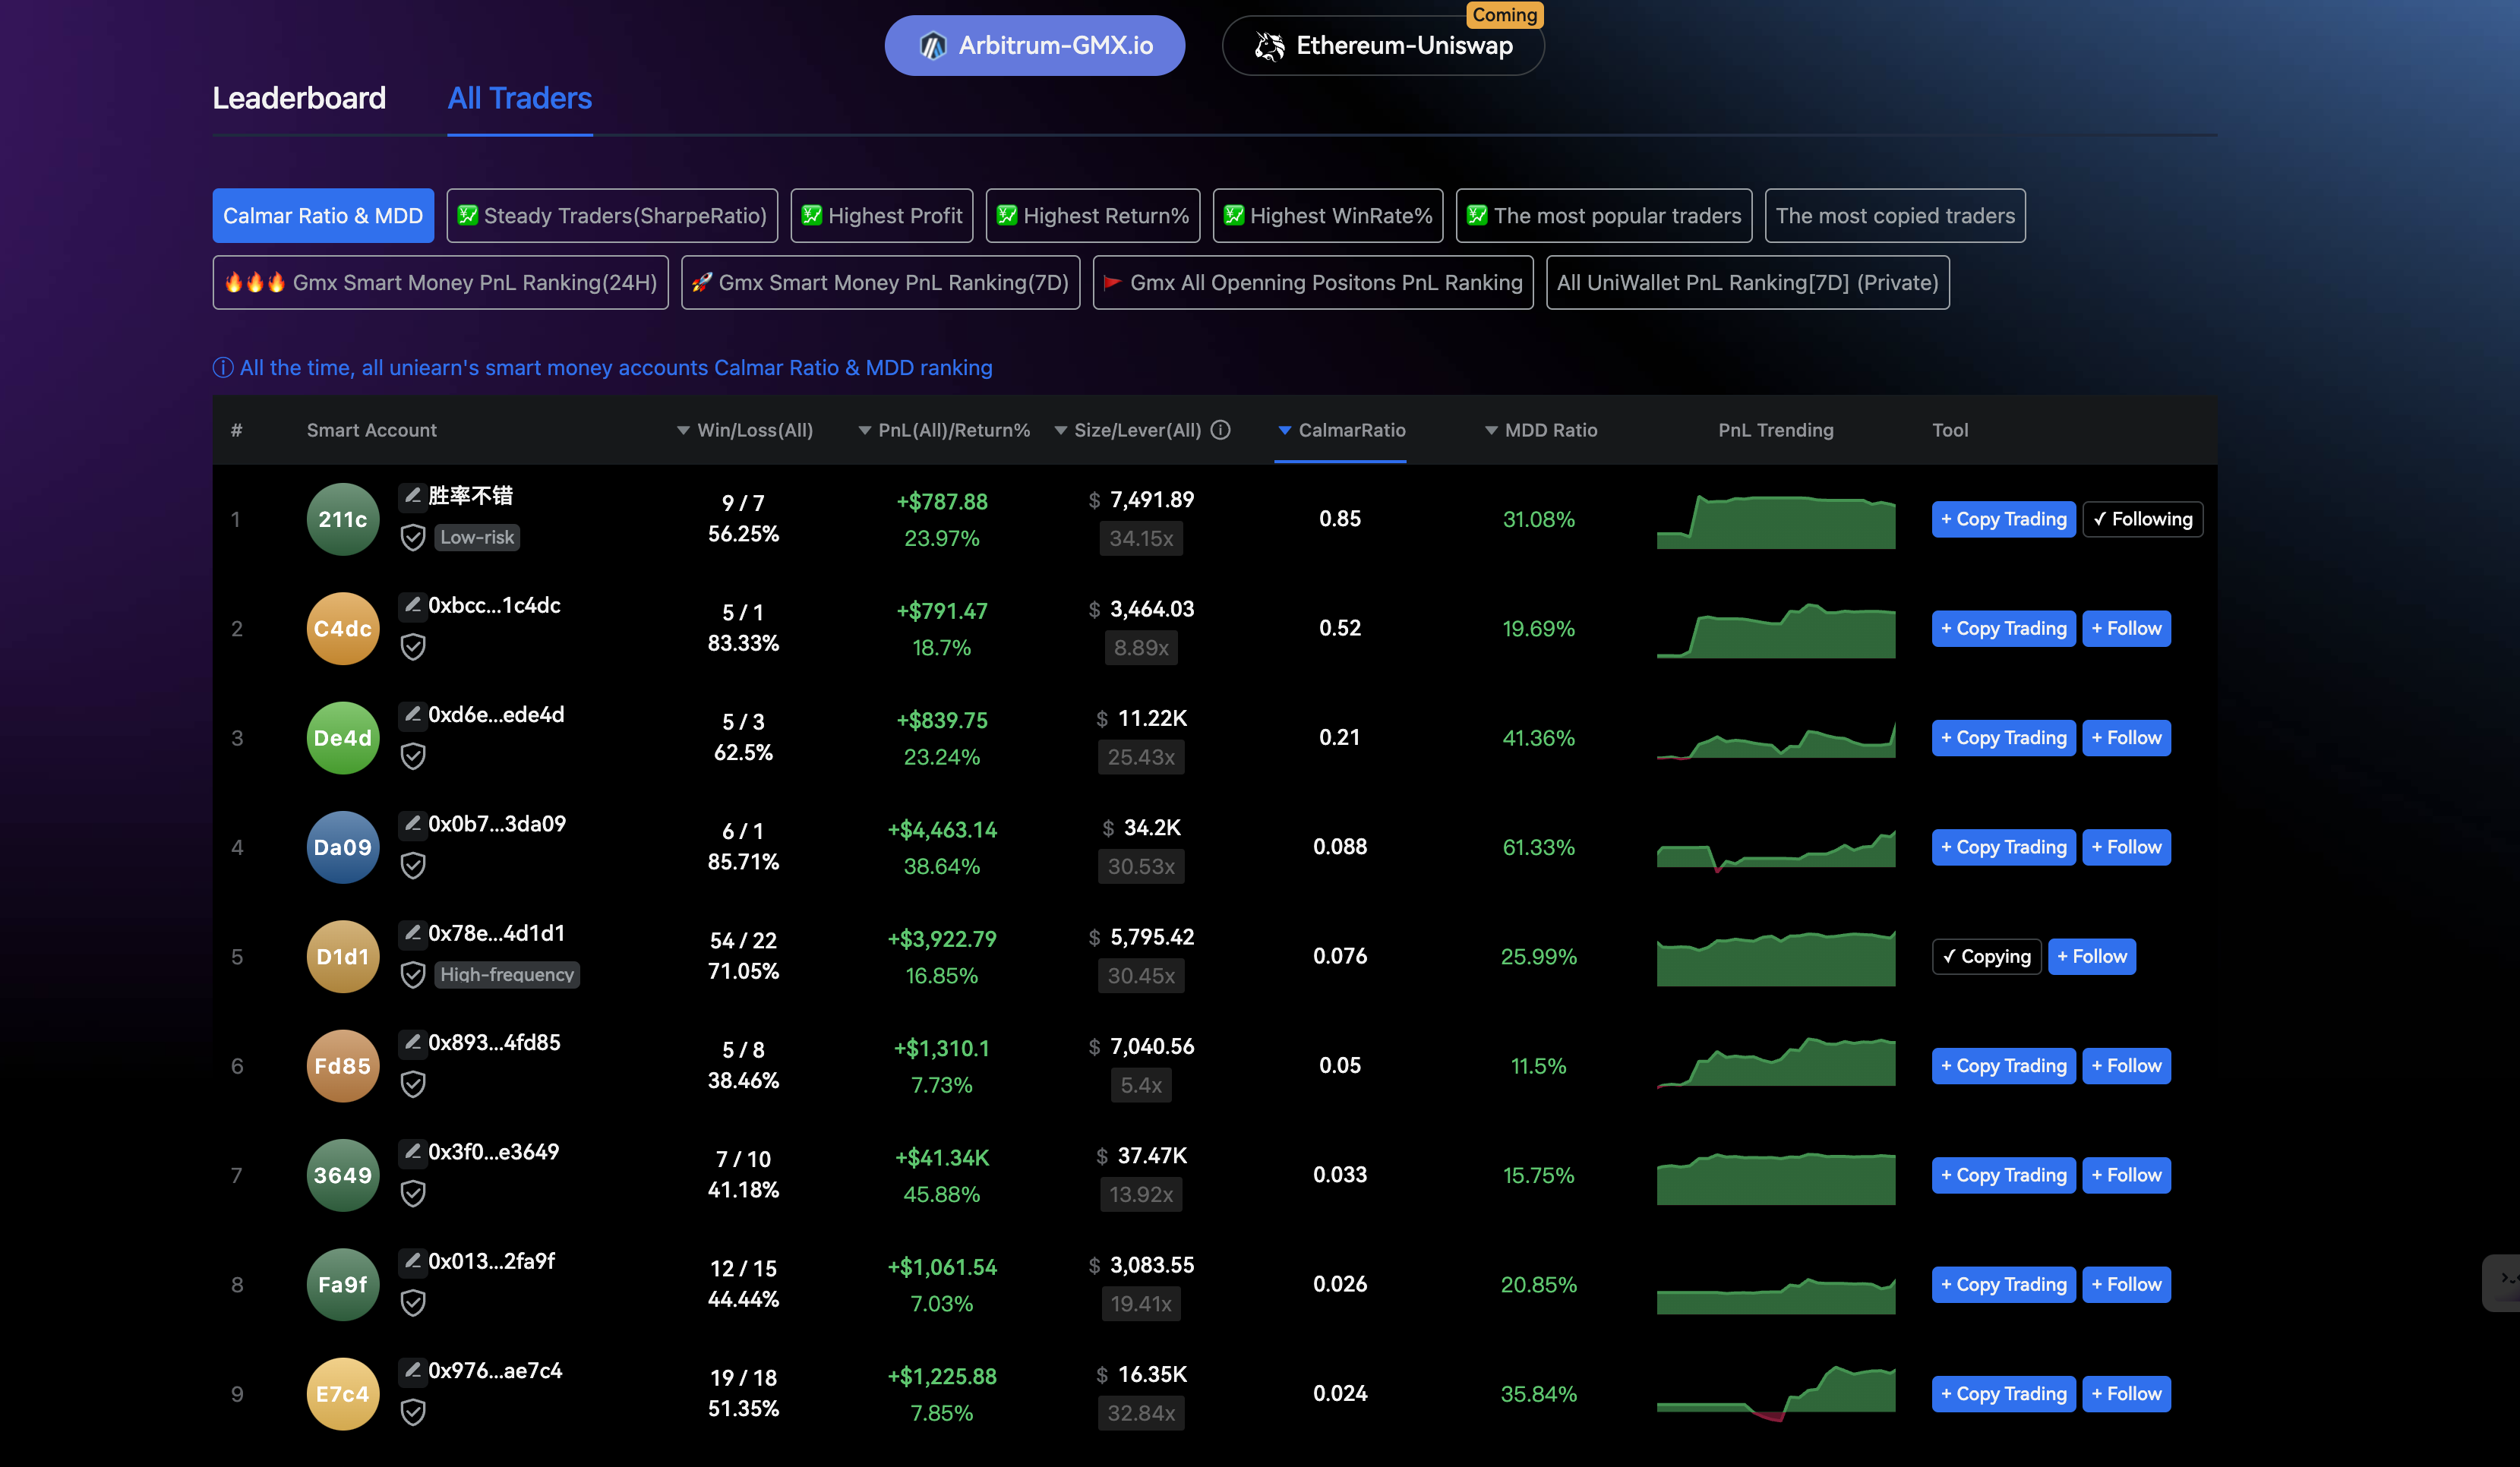Click the shield verification icon on account 211c
Image resolution: width=2520 pixels, height=1467 pixels.
tap(413, 537)
